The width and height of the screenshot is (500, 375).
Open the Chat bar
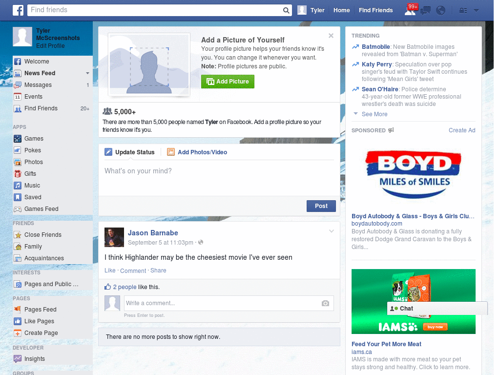[x=437, y=309]
